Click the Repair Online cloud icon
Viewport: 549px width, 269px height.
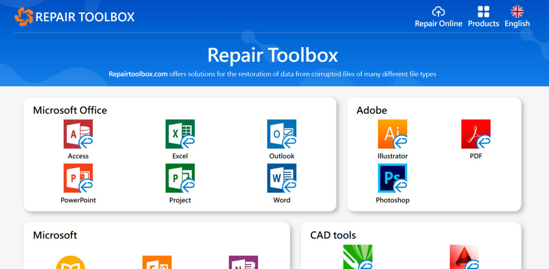[x=438, y=12]
